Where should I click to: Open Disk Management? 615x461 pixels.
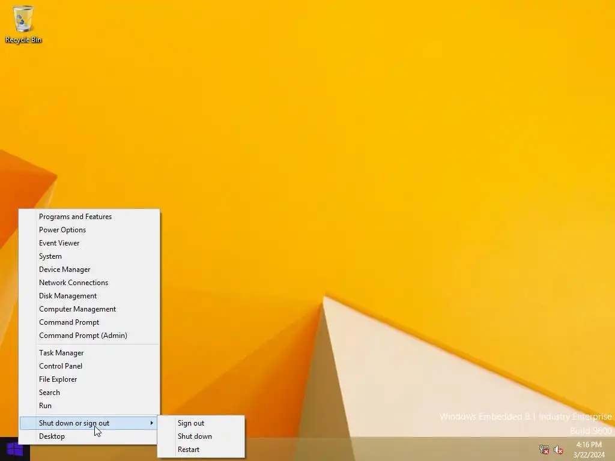pyautogui.click(x=89, y=296)
